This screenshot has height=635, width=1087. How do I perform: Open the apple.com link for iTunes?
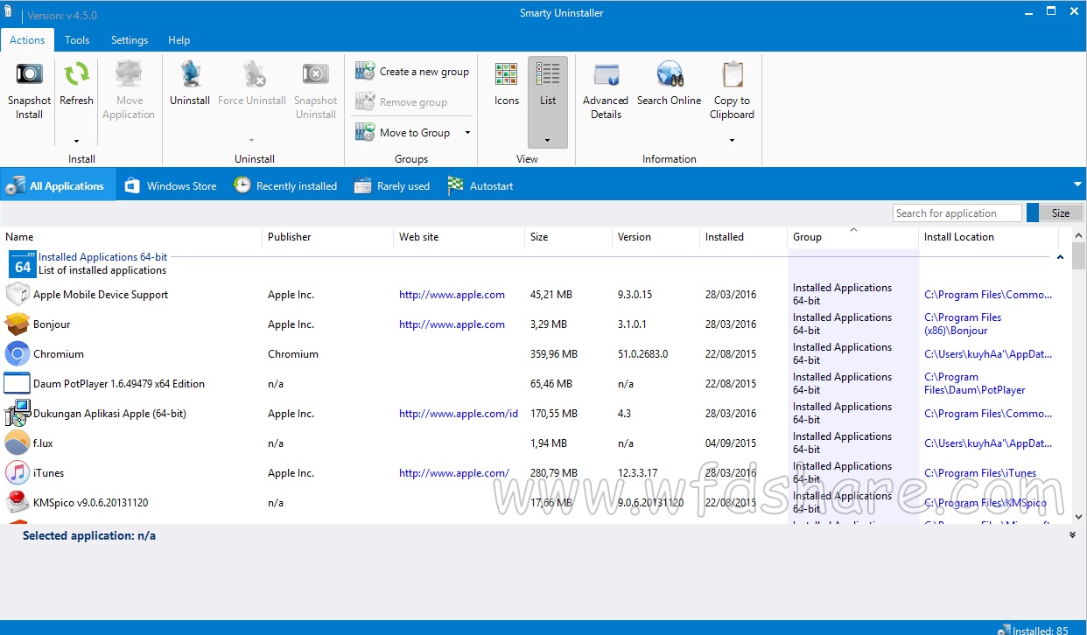454,472
